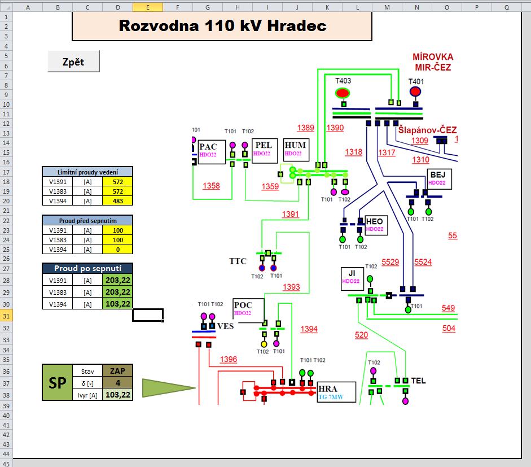Select V1383 limit current cell 572

pyautogui.click(x=117, y=191)
